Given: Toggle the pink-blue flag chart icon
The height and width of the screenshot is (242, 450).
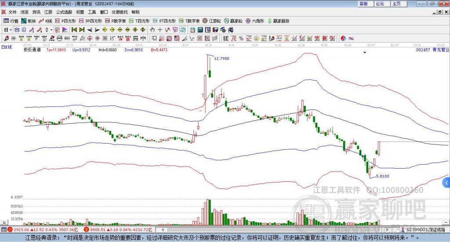Looking at the screenshot, I should (x=65, y=30).
